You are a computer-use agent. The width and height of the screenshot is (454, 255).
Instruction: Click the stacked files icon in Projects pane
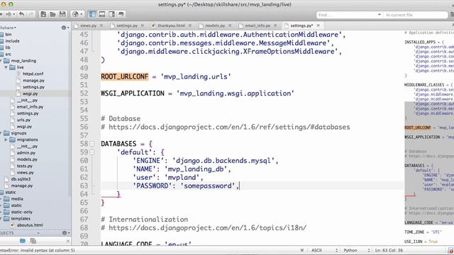pyautogui.click(x=33, y=241)
